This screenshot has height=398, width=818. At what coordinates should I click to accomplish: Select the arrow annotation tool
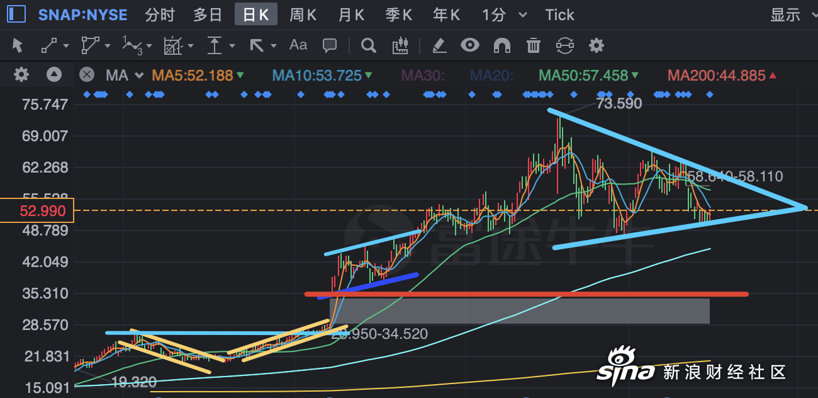pos(257,45)
